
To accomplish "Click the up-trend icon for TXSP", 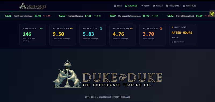I will (152, 16).
